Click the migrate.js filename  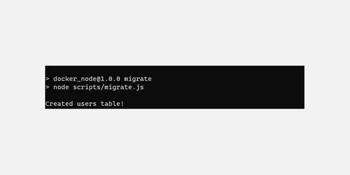tap(124, 87)
